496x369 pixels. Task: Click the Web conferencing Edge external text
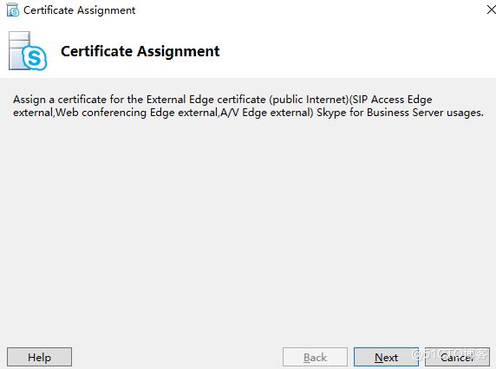point(137,113)
